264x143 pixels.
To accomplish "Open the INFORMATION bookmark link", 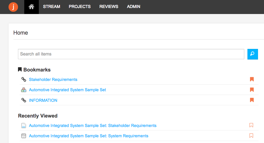I will coord(43,100).
